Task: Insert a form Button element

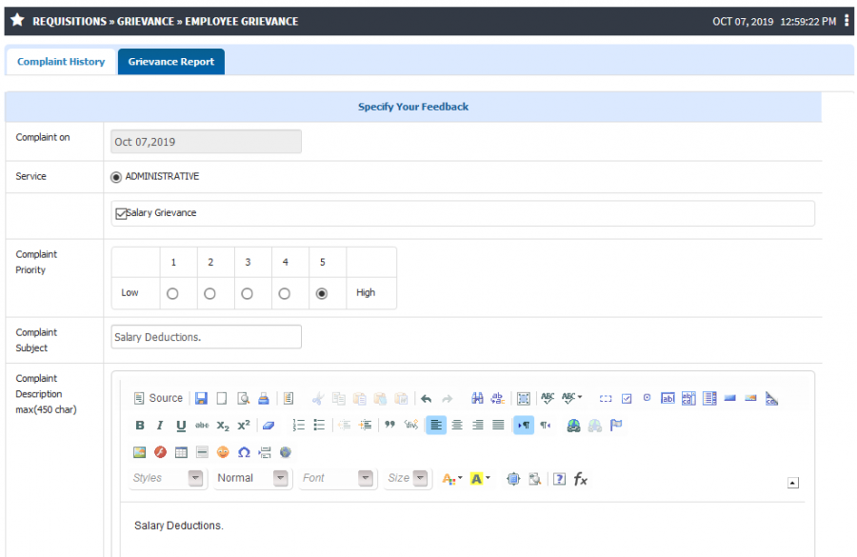Action: (x=730, y=398)
